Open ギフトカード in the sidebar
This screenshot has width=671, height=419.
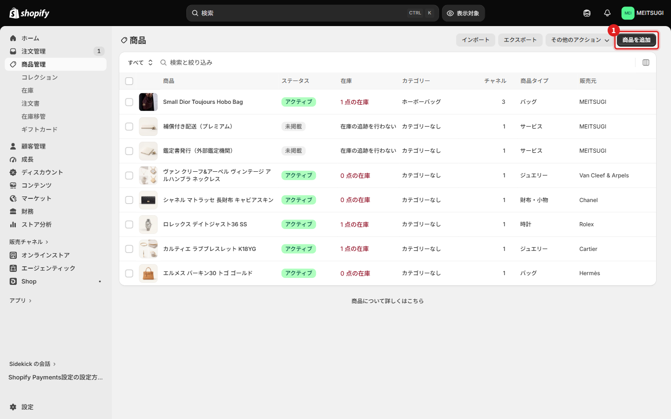pyautogui.click(x=40, y=129)
